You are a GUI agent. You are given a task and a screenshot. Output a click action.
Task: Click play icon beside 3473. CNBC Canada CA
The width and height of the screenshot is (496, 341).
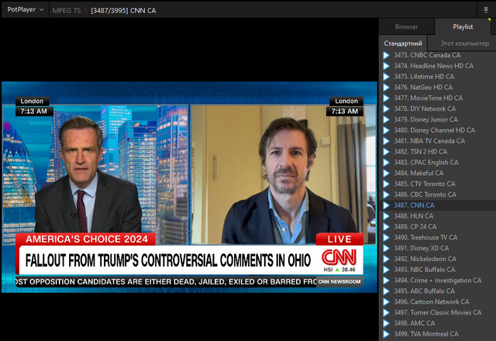[386, 55]
